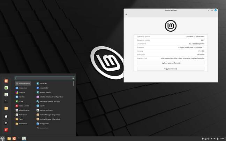Click Copy to clipboard button
The width and height of the screenshot is (226, 141).
point(171,69)
